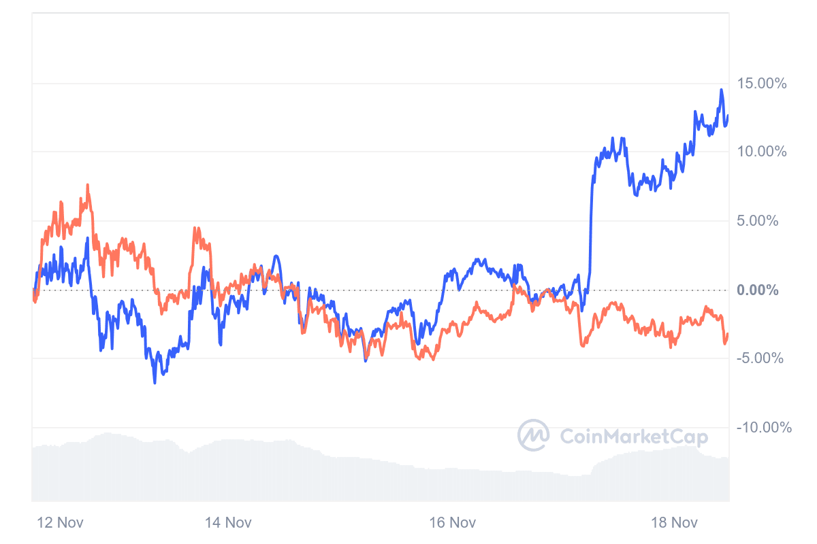Click the blue line's right endpoint
817x544 pixels.
pyautogui.click(x=728, y=116)
